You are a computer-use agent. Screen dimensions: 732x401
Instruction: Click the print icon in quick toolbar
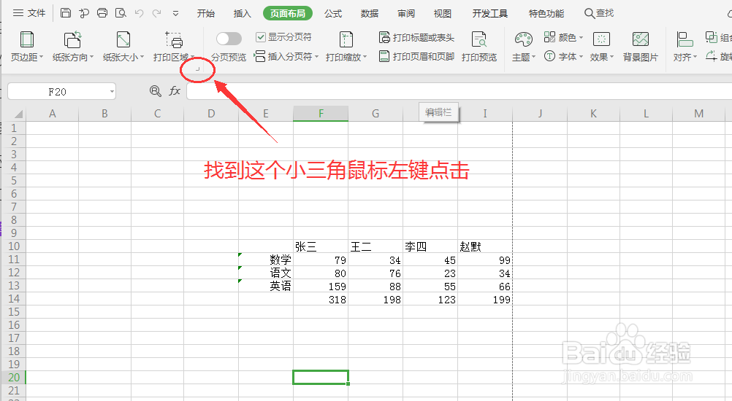coord(102,13)
